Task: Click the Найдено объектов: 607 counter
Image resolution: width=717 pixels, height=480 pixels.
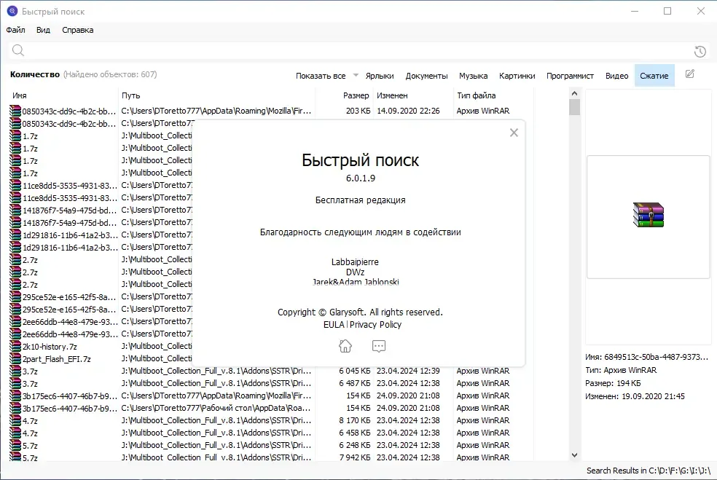Action: coord(110,74)
